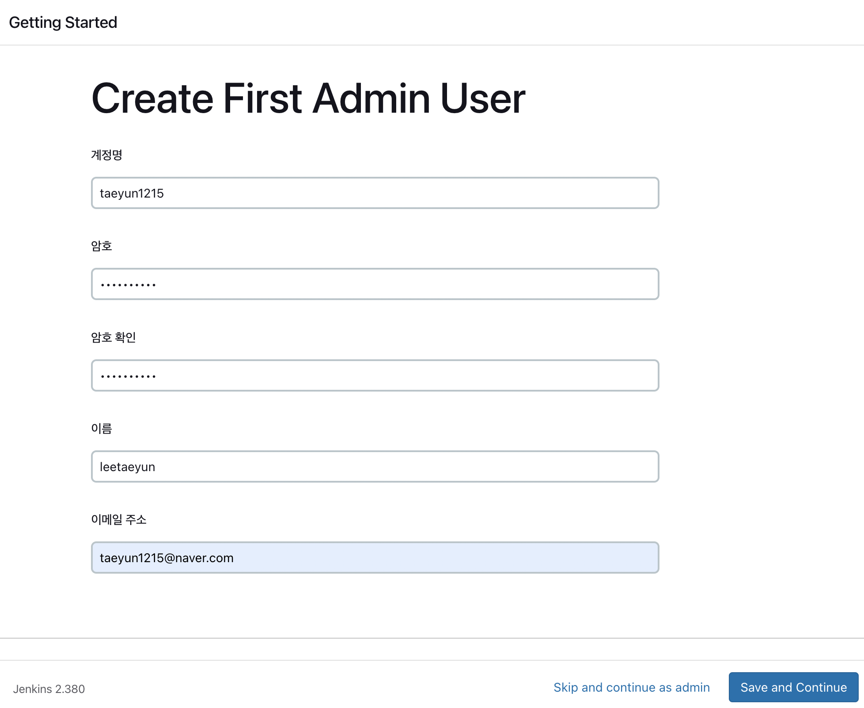Screen dimensions: 864x708
Task: Click the 이메일 주소 label text
Action: click(x=118, y=519)
